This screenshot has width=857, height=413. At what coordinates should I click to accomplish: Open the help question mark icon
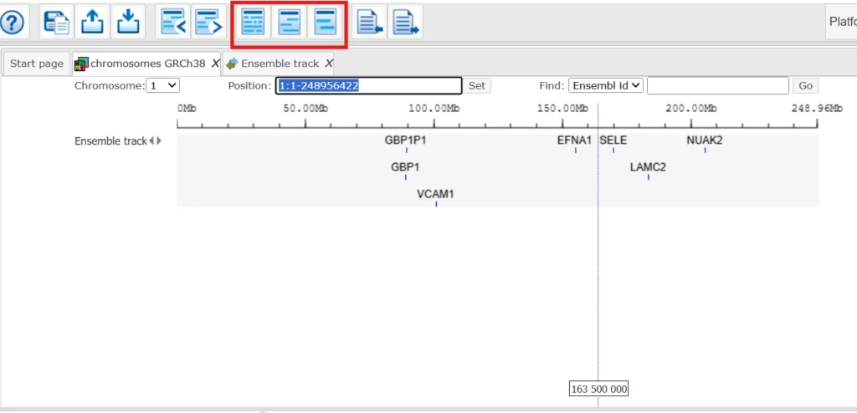click(x=14, y=22)
